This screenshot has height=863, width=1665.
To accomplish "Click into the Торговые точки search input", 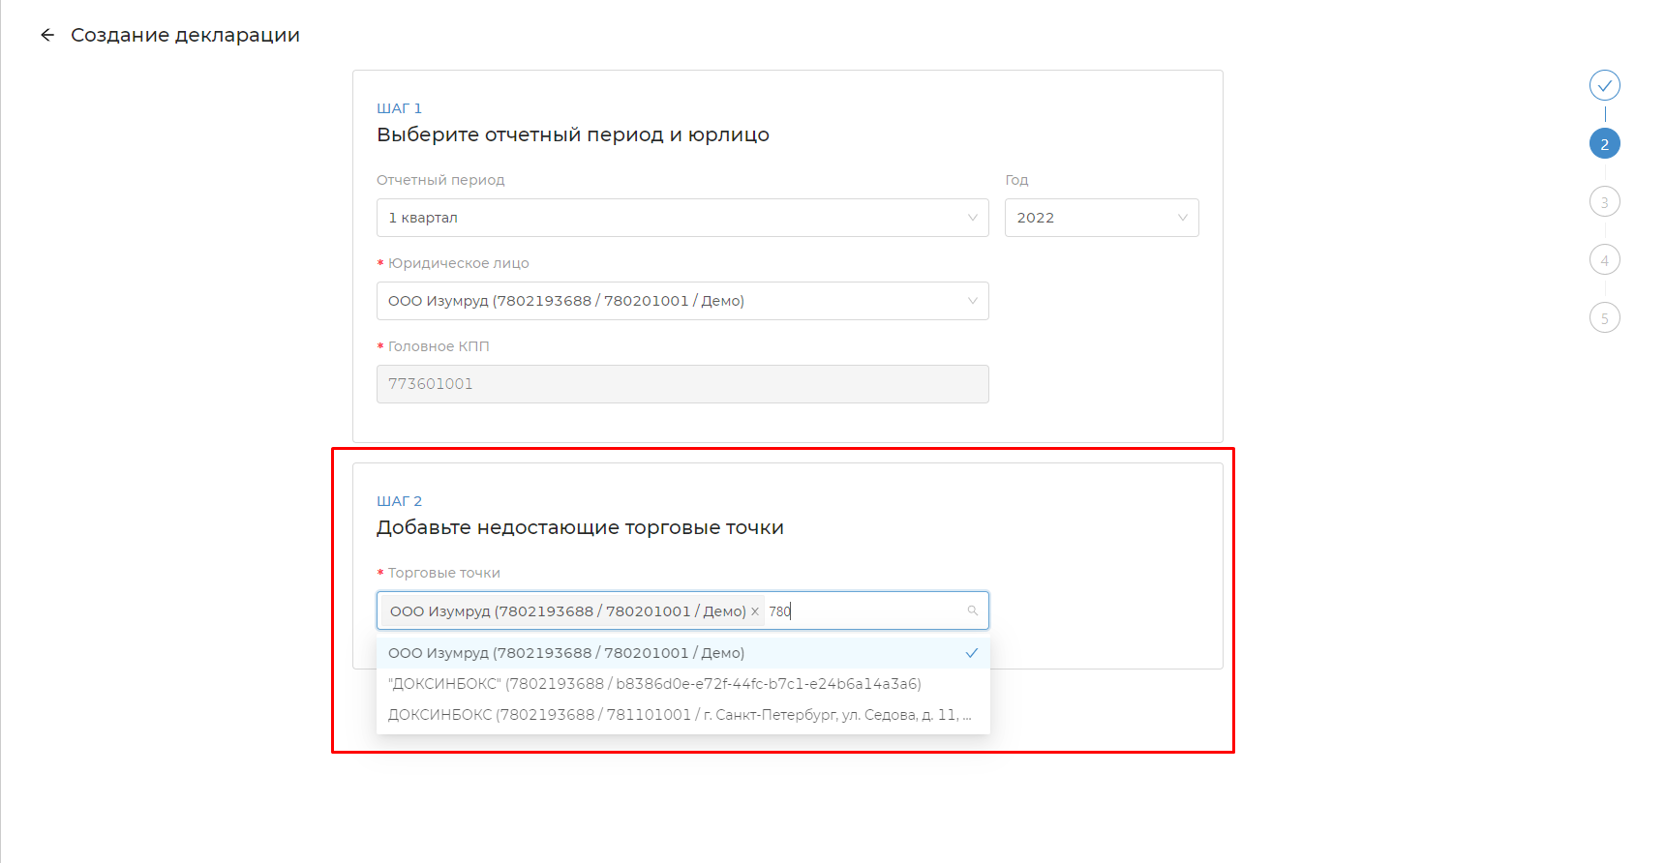I will click(x=871, y=611).
